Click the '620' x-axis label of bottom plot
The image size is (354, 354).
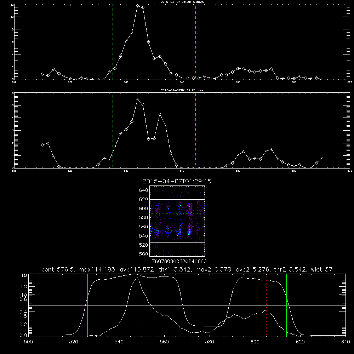tap(300, 342)
